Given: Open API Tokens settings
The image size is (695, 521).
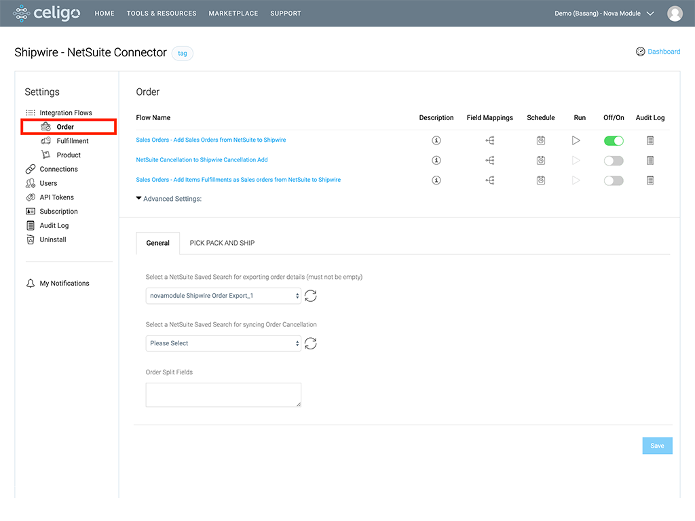Looking at the screenshot, I should click(x=50, y=197).
